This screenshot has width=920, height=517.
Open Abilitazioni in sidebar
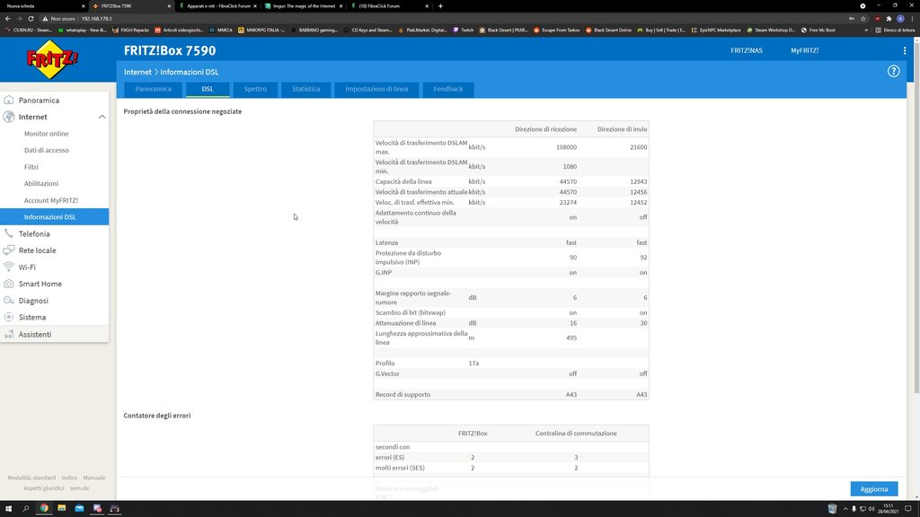41,183
